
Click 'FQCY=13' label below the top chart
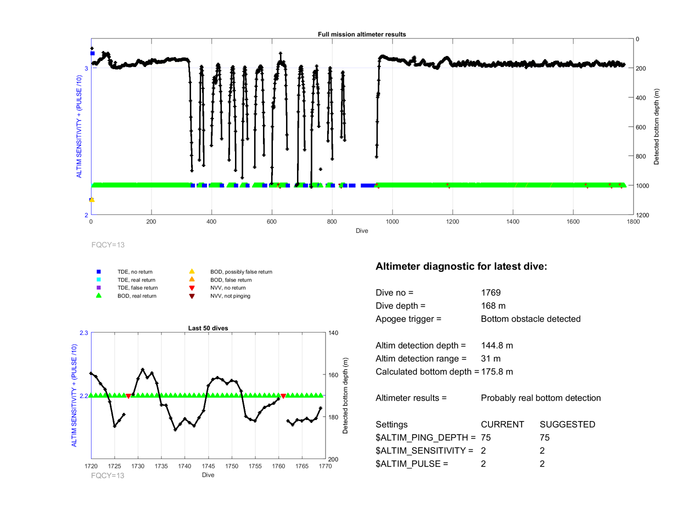[x=108, y=245]
